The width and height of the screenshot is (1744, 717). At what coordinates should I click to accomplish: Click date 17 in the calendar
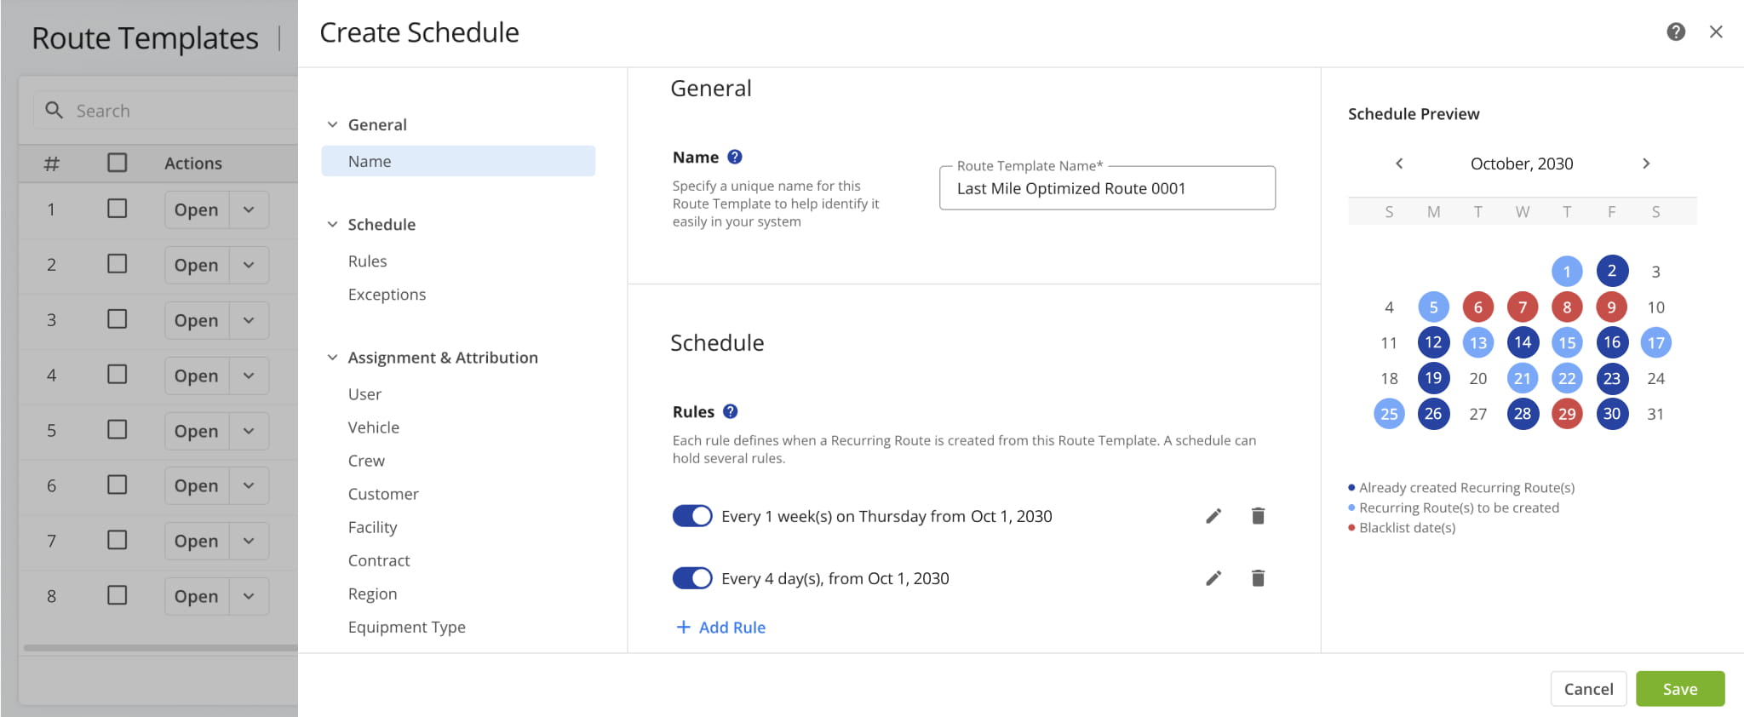pyautogui.click(x=1655, y=342)
